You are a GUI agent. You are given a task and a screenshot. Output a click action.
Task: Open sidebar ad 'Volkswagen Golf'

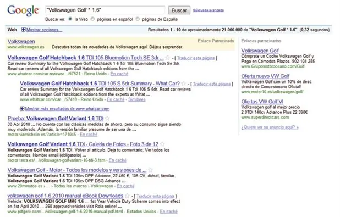(x=260, y=51)
